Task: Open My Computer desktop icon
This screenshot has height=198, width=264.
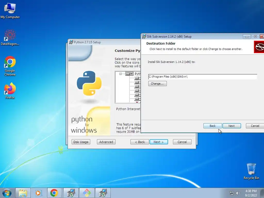Action: (10, 11)
